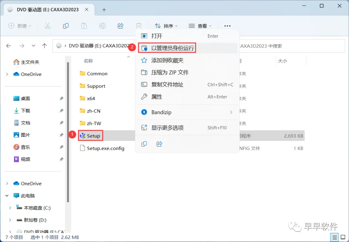Choose 添加到收藏夹 in context menu

point(187,60)
